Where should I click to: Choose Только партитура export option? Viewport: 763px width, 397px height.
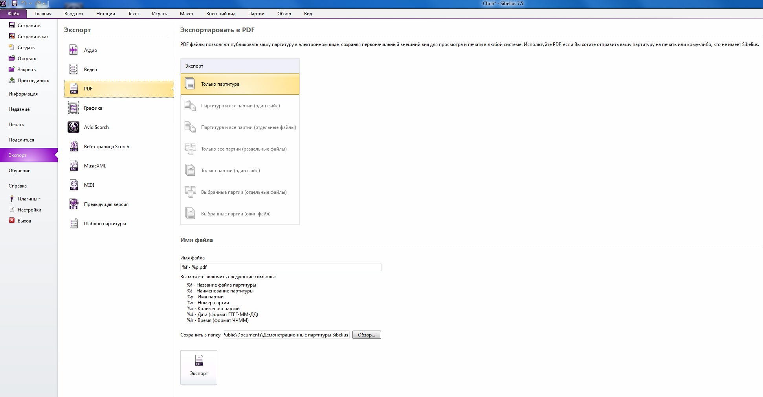(240, 84)
